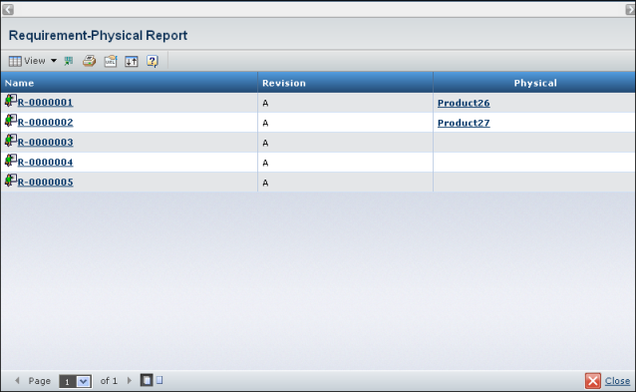This screenshot has height=392, width=636.
Task: Select the single-page view icon
Action: [x=159, y=380]
